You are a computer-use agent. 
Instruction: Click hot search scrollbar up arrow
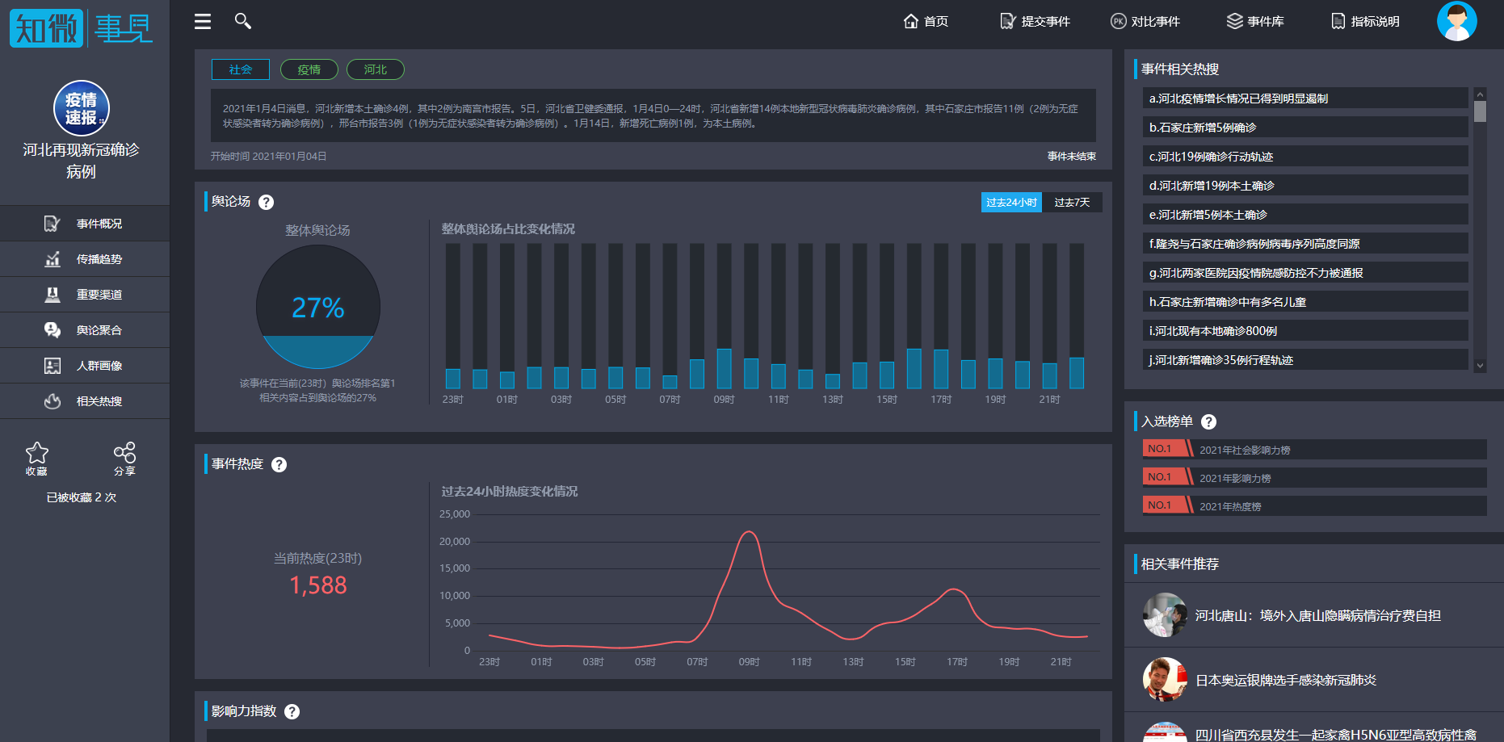tap(1480, 94)
